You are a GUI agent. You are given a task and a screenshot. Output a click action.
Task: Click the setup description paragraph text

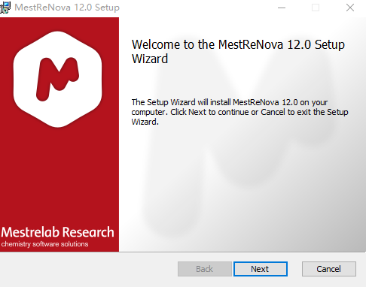point(239,112)
